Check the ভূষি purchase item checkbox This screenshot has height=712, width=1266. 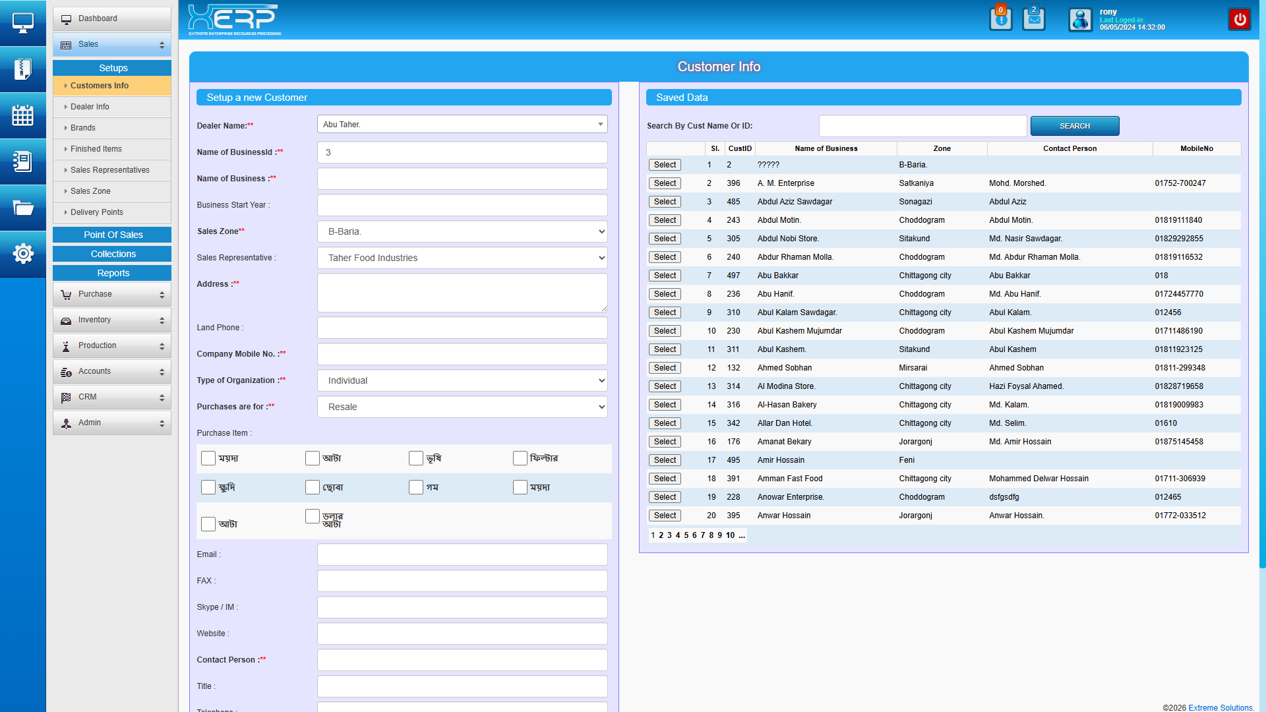(415, 458)
